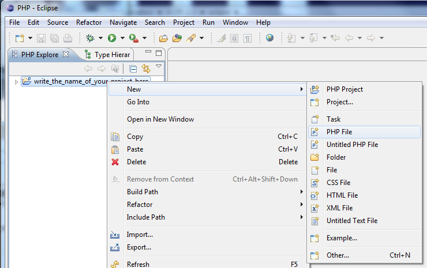
Task: Open the PHP Explorer view menu triangle
Action: (159, 66)
